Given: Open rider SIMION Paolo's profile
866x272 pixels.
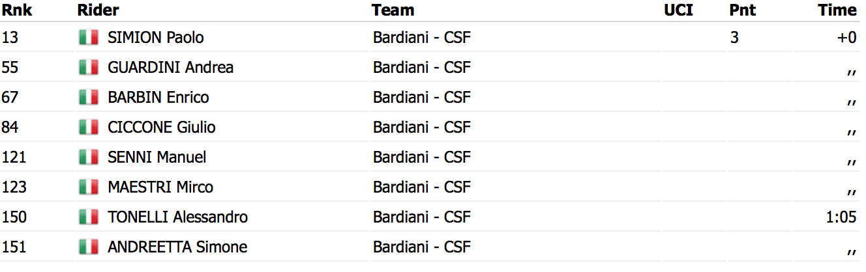Looking at the screenshot, I should click(x=156, y=38).
